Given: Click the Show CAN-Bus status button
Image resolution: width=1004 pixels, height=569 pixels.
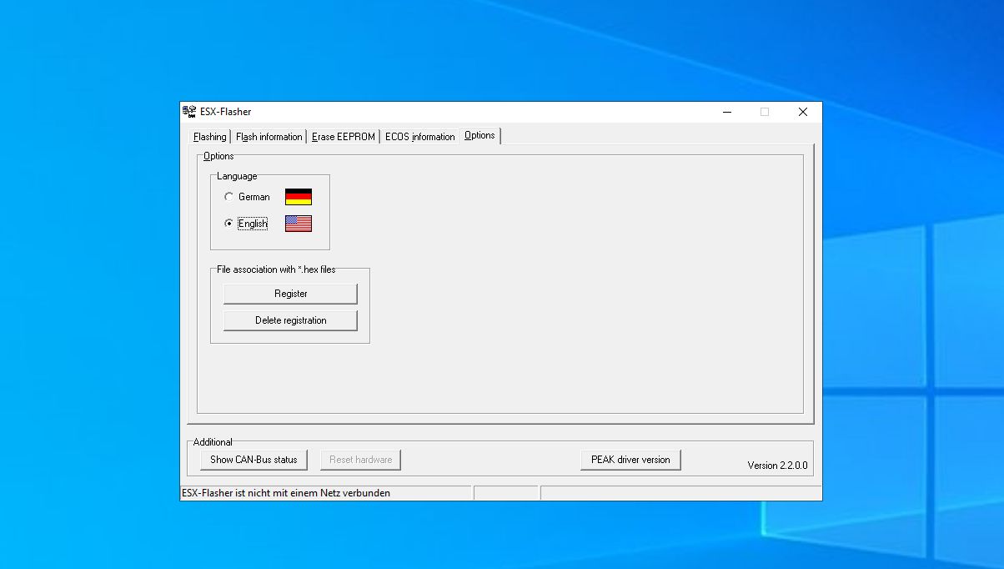Looking at the screenshot, I should coord(253,459).
